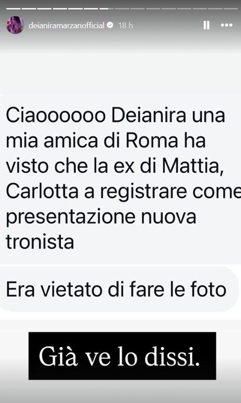The height and width of the screenshot is (403, 241).
Task: Select the second-to-last story progress segment
Action: click(x=215, y=9)
